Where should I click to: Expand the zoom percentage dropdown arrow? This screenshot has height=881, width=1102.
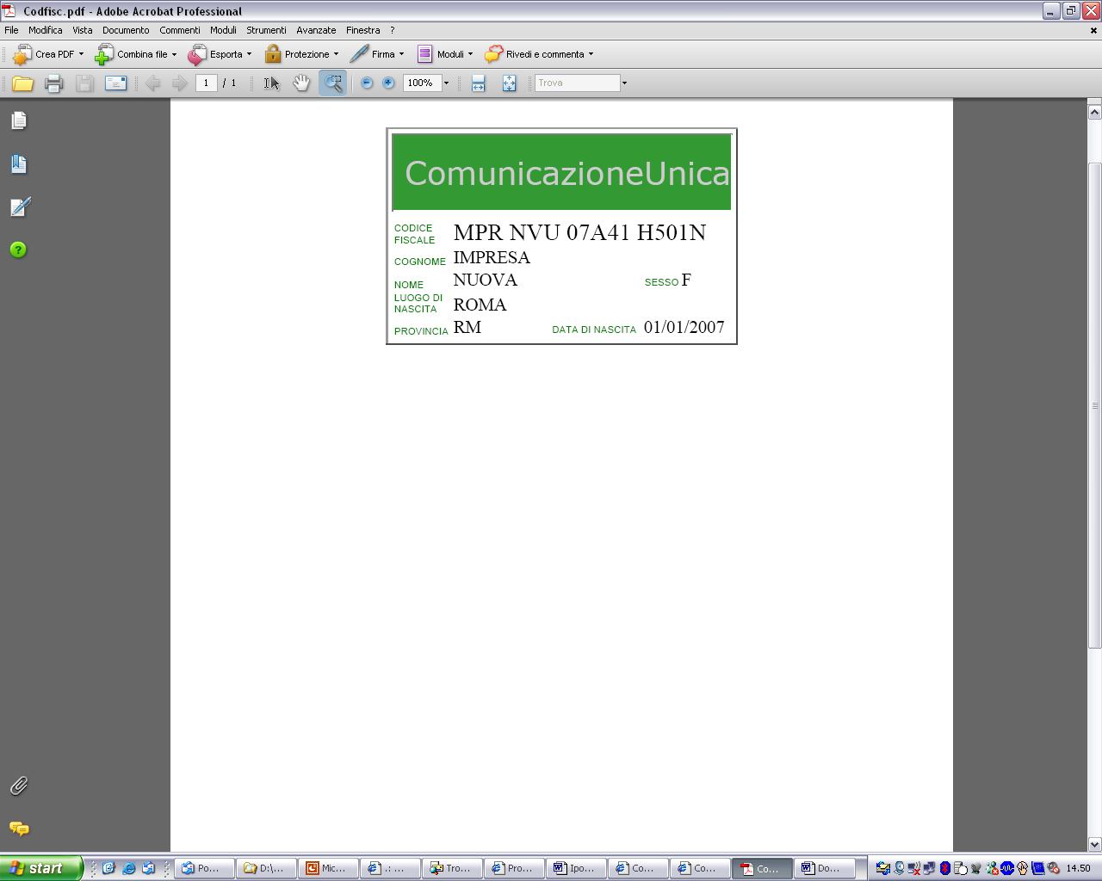[446, 83]
